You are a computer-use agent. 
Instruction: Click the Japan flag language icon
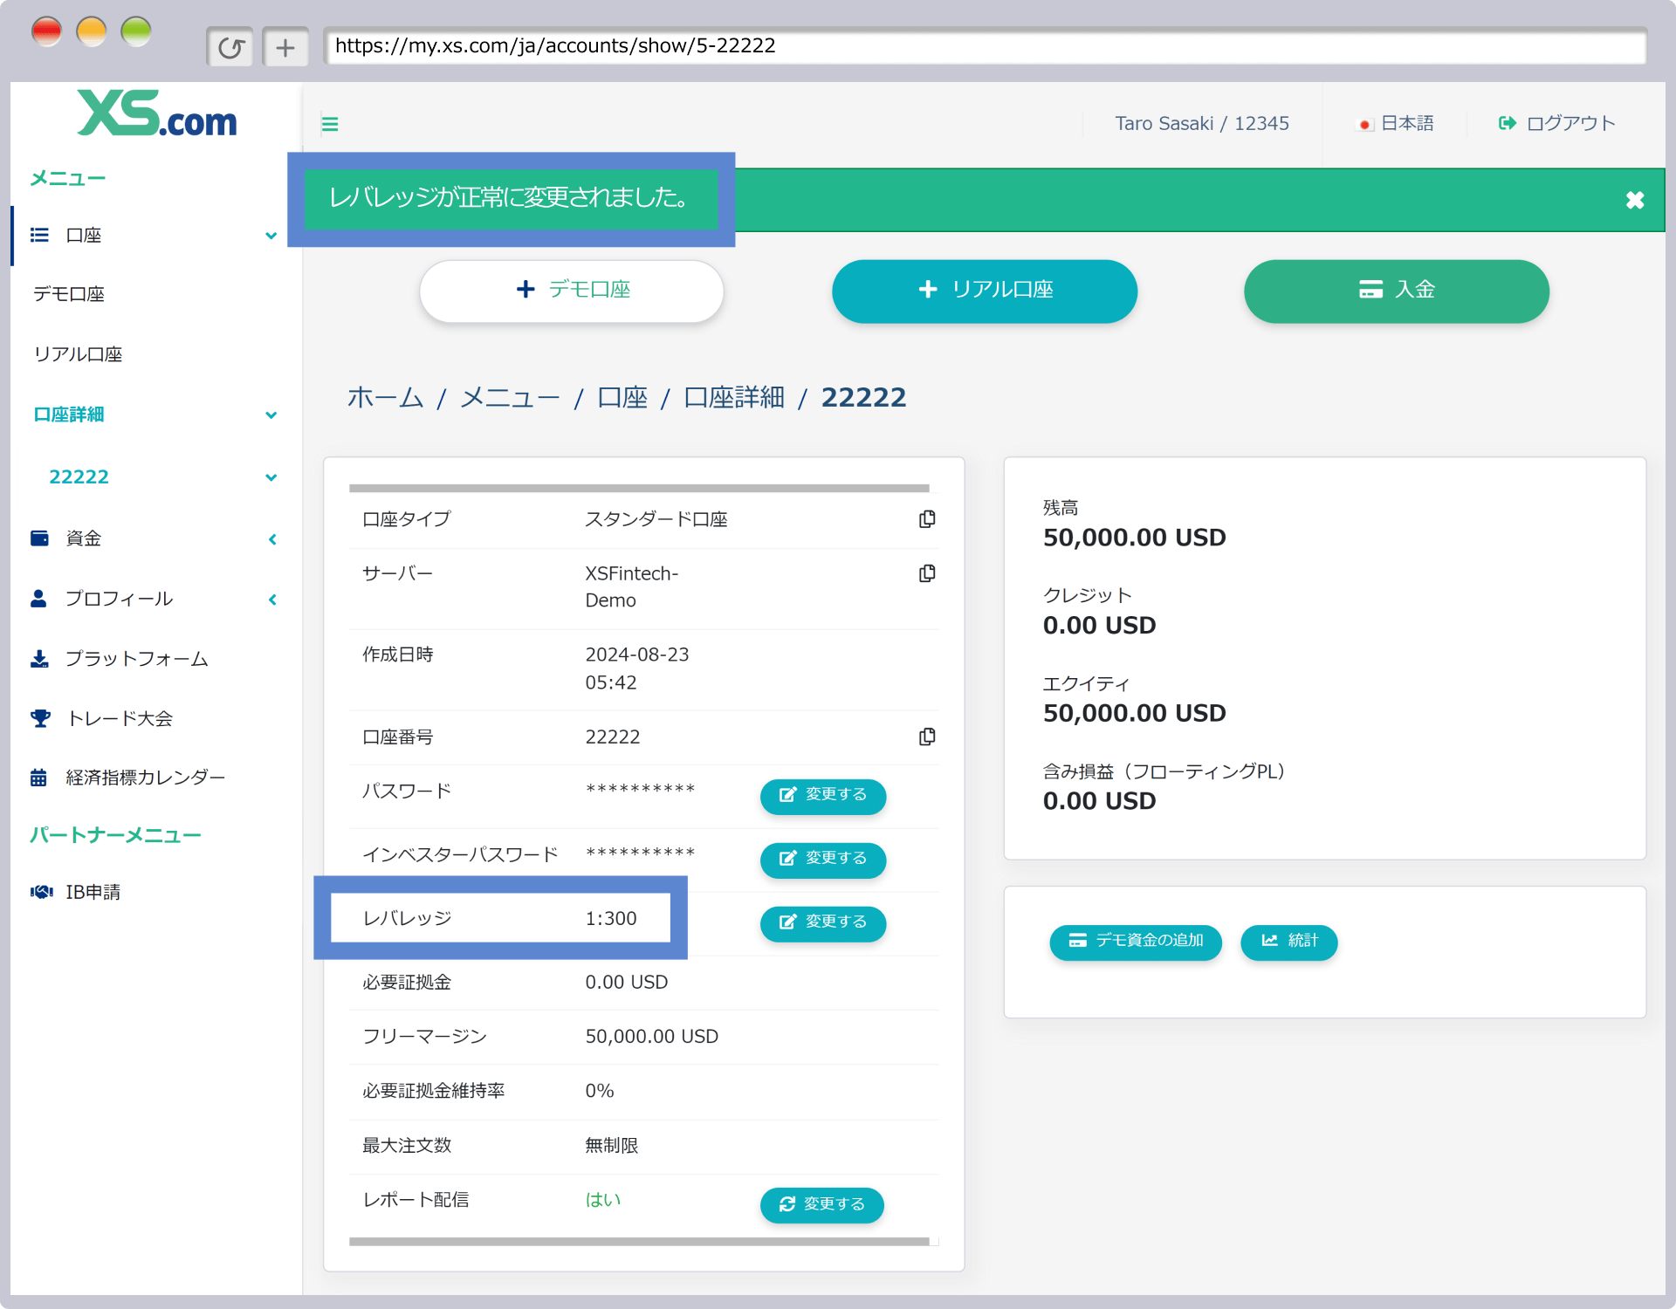[x=1364, y=125]
